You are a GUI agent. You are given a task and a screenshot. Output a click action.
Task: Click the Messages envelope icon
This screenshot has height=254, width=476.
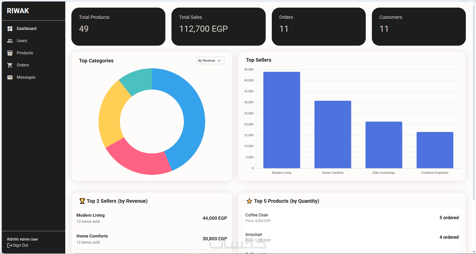tap(10, 77)
